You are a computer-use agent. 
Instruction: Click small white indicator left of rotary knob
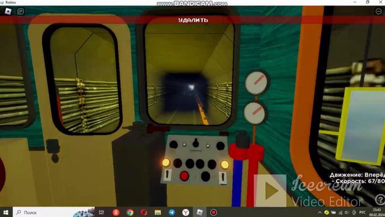point(185,145)
